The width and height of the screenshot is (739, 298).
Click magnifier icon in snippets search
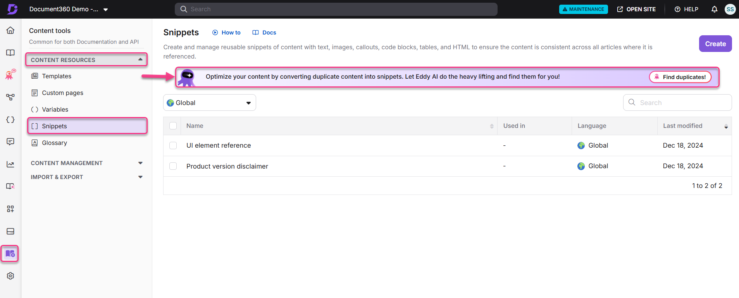pos(632,102)
